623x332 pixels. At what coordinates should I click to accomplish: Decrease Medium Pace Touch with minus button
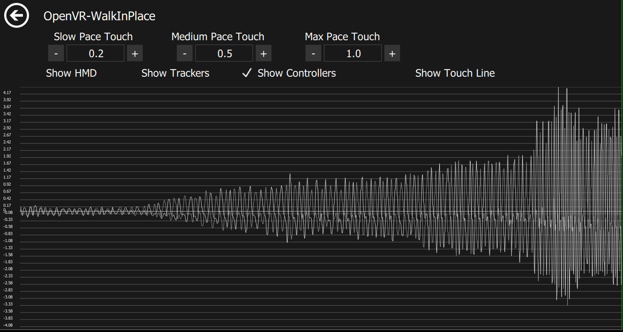[x=185, y=53]
